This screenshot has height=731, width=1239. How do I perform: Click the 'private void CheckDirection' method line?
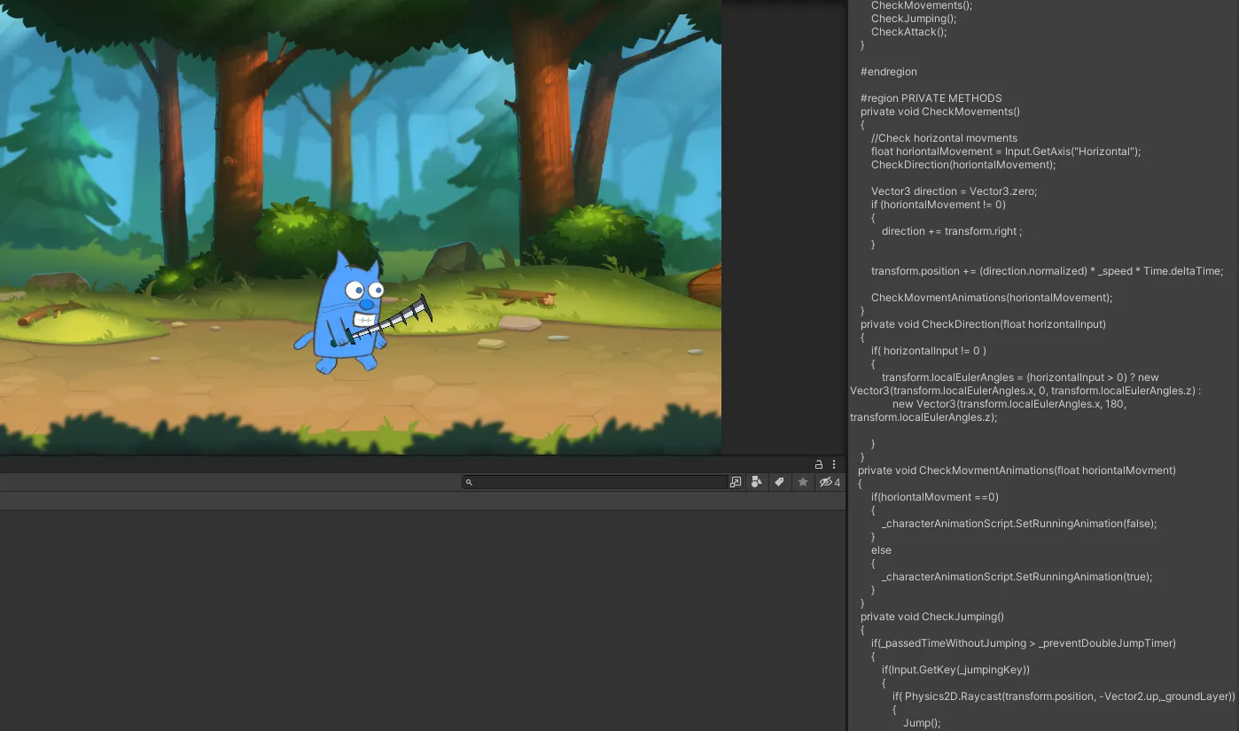[x=981, y=324]
